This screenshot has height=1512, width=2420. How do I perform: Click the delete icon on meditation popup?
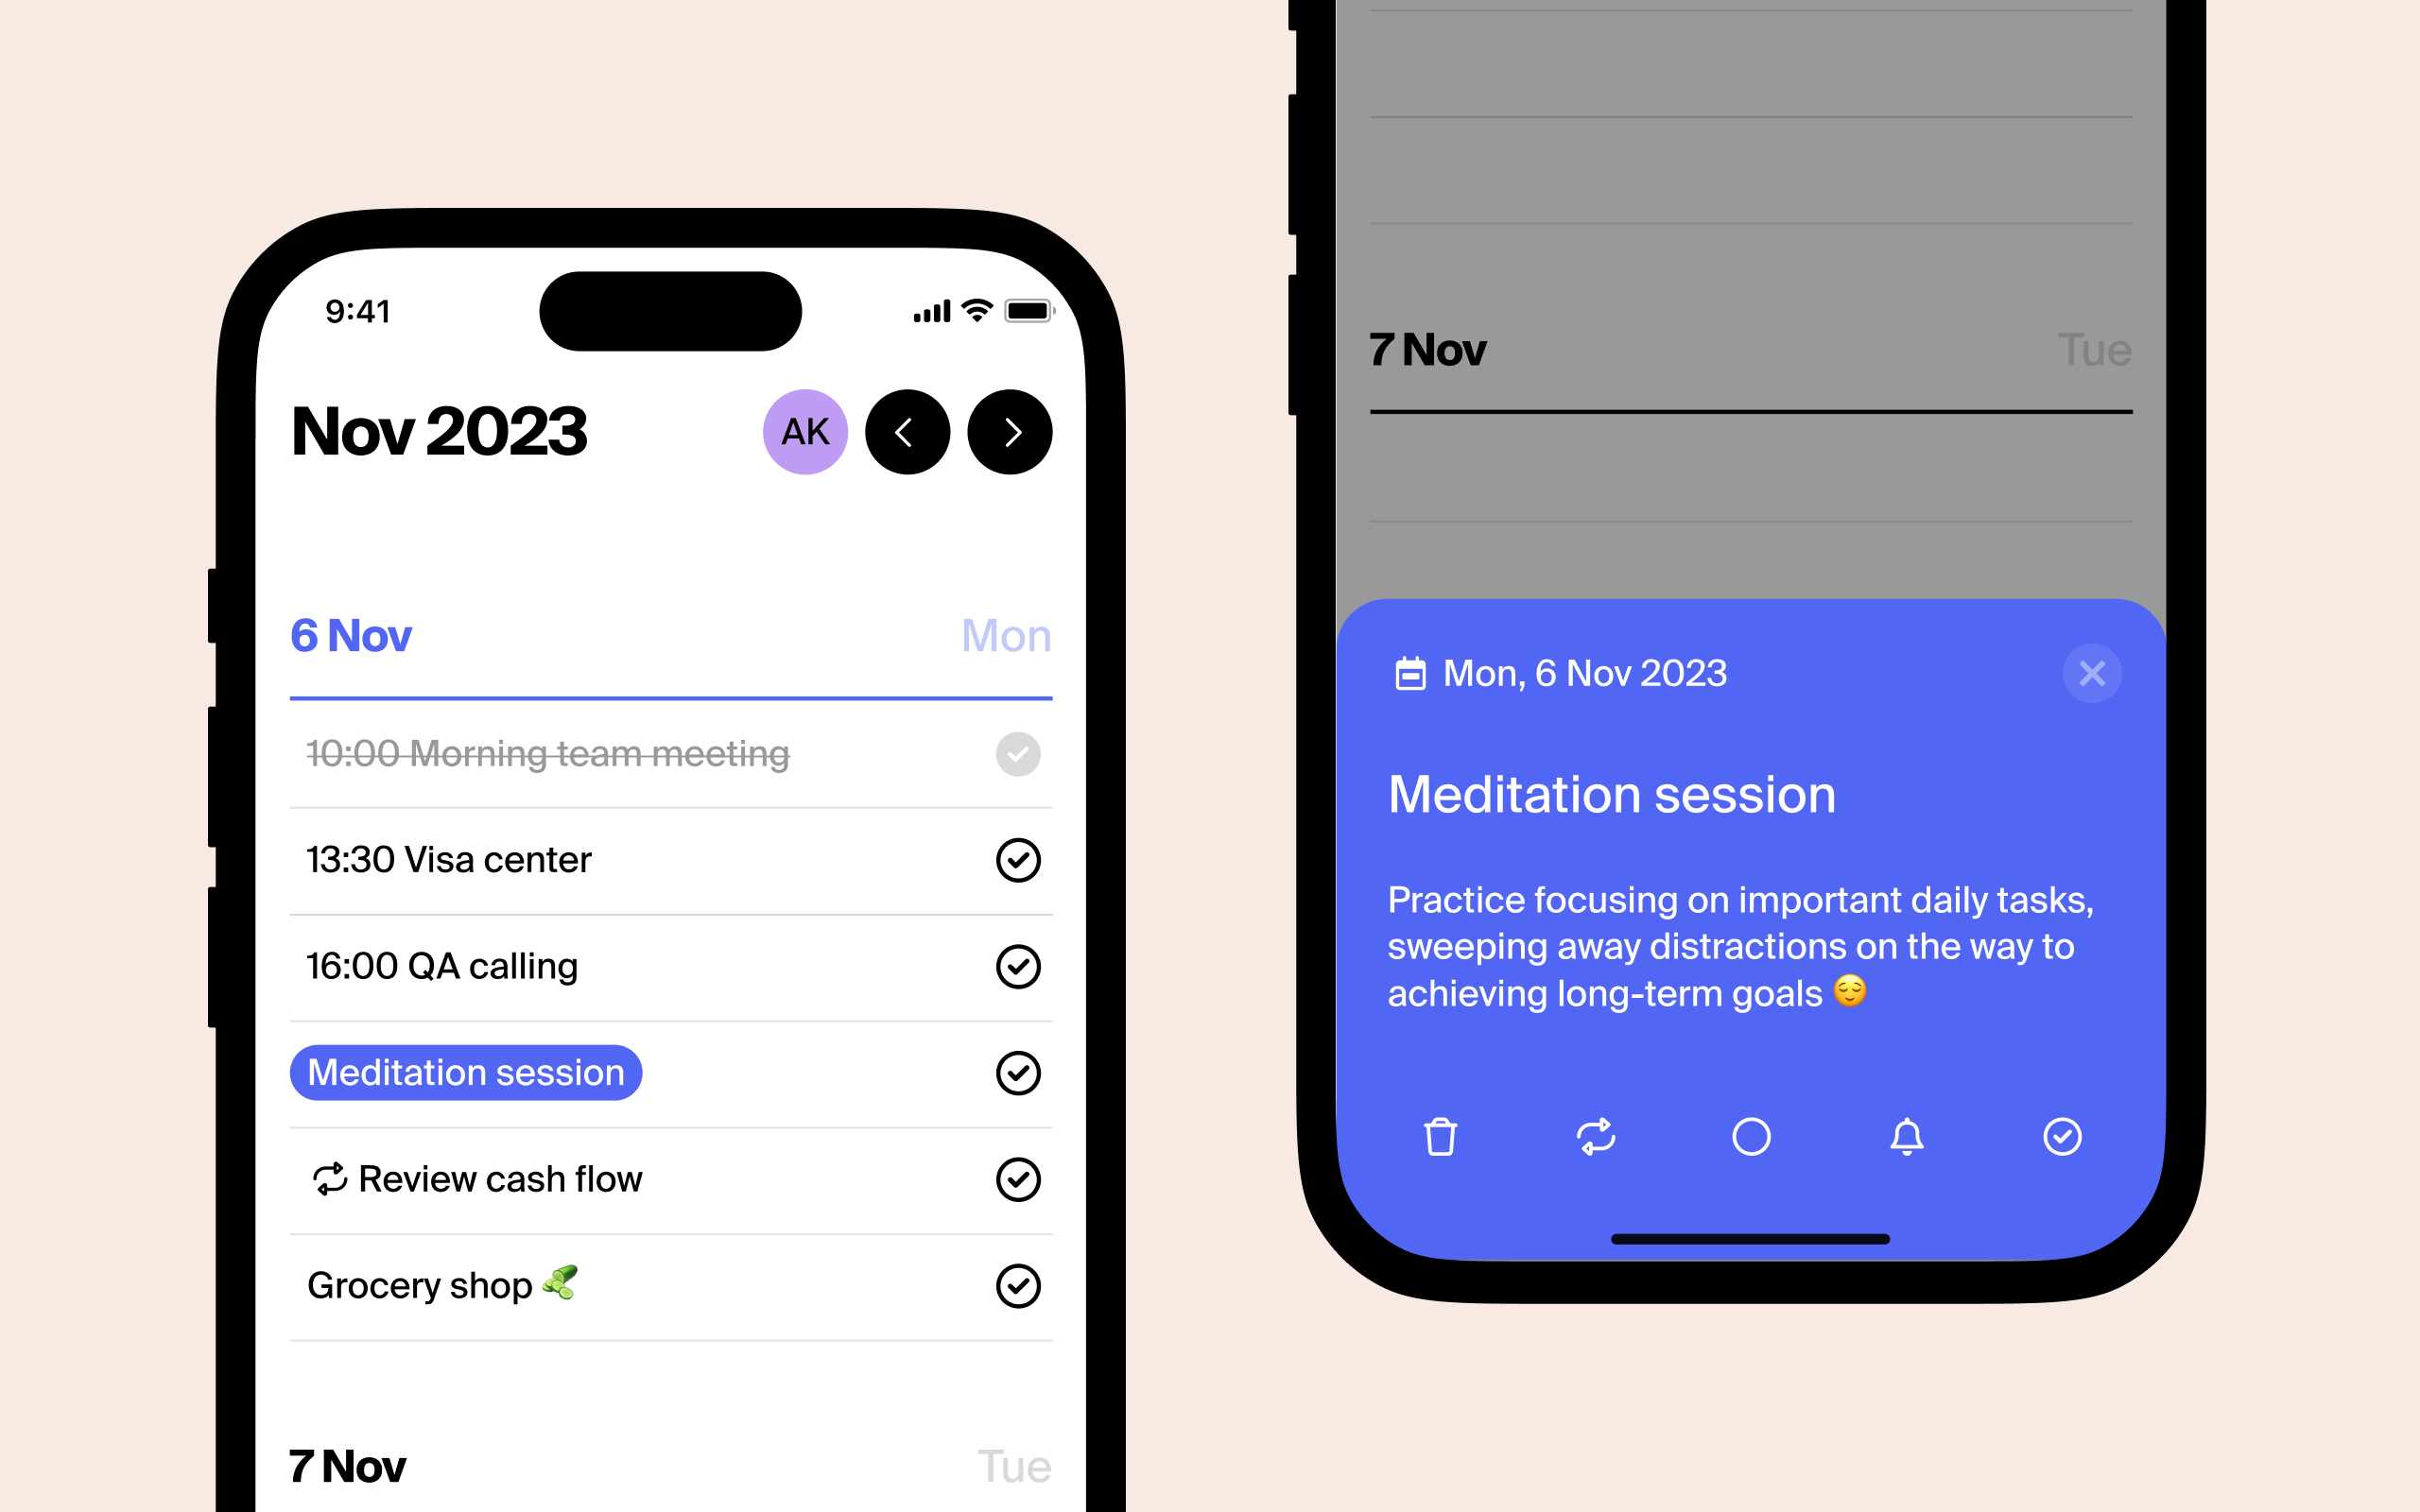pyautogui.click(x=1439, y=1138)
